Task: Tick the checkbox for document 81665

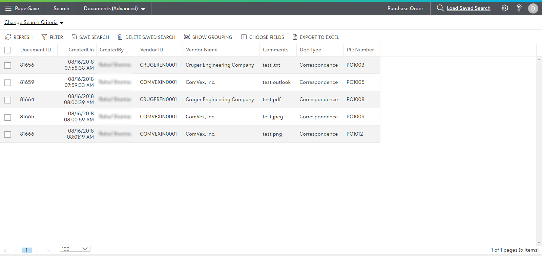Action: point(8,117)
